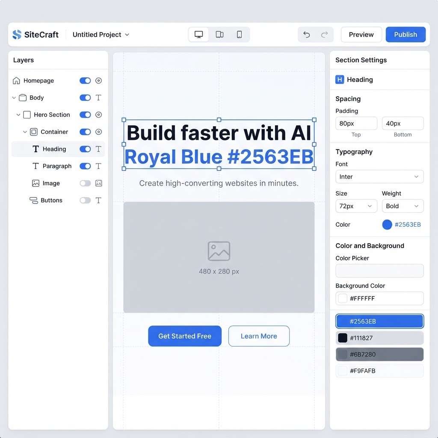Undo the last change

[307, 34]
